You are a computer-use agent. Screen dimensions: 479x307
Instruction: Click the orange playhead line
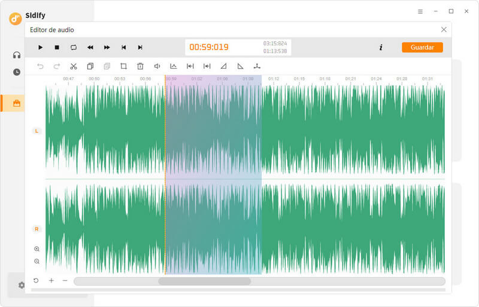tap(165, 174)
